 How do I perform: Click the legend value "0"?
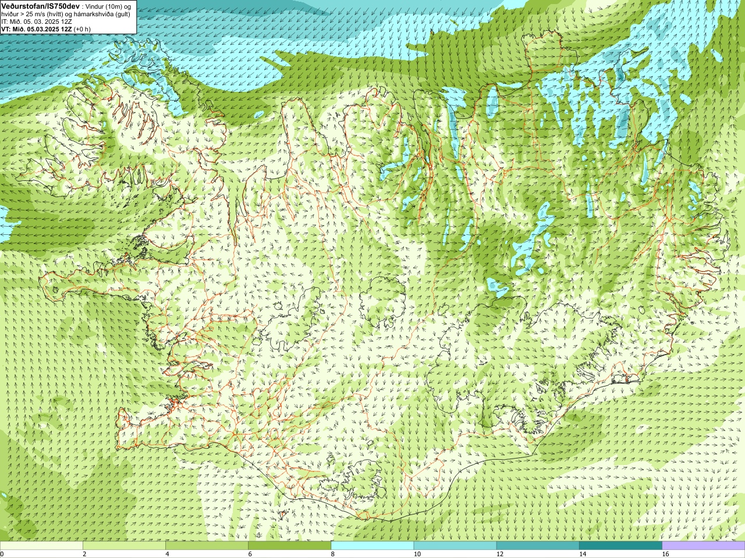[x=2, y=554]
